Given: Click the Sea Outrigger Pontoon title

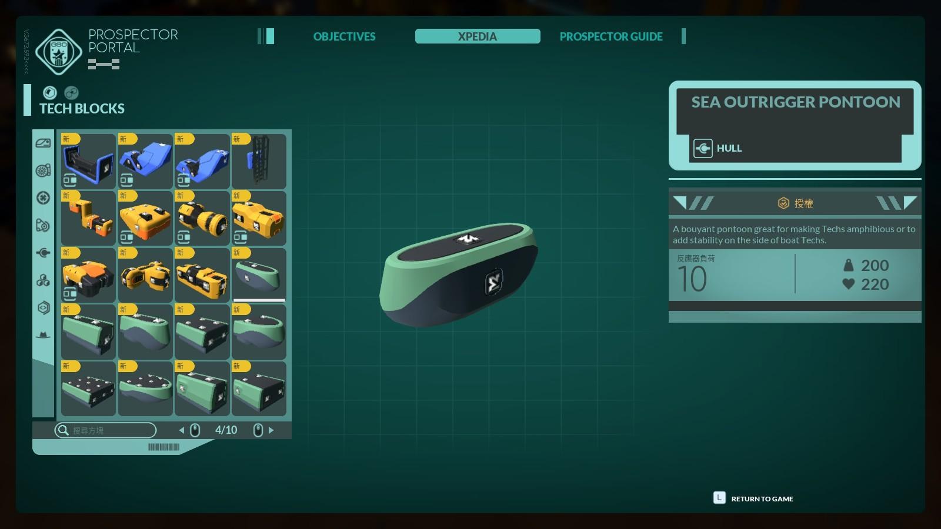Looking at the screenshot, I should 795,102.
